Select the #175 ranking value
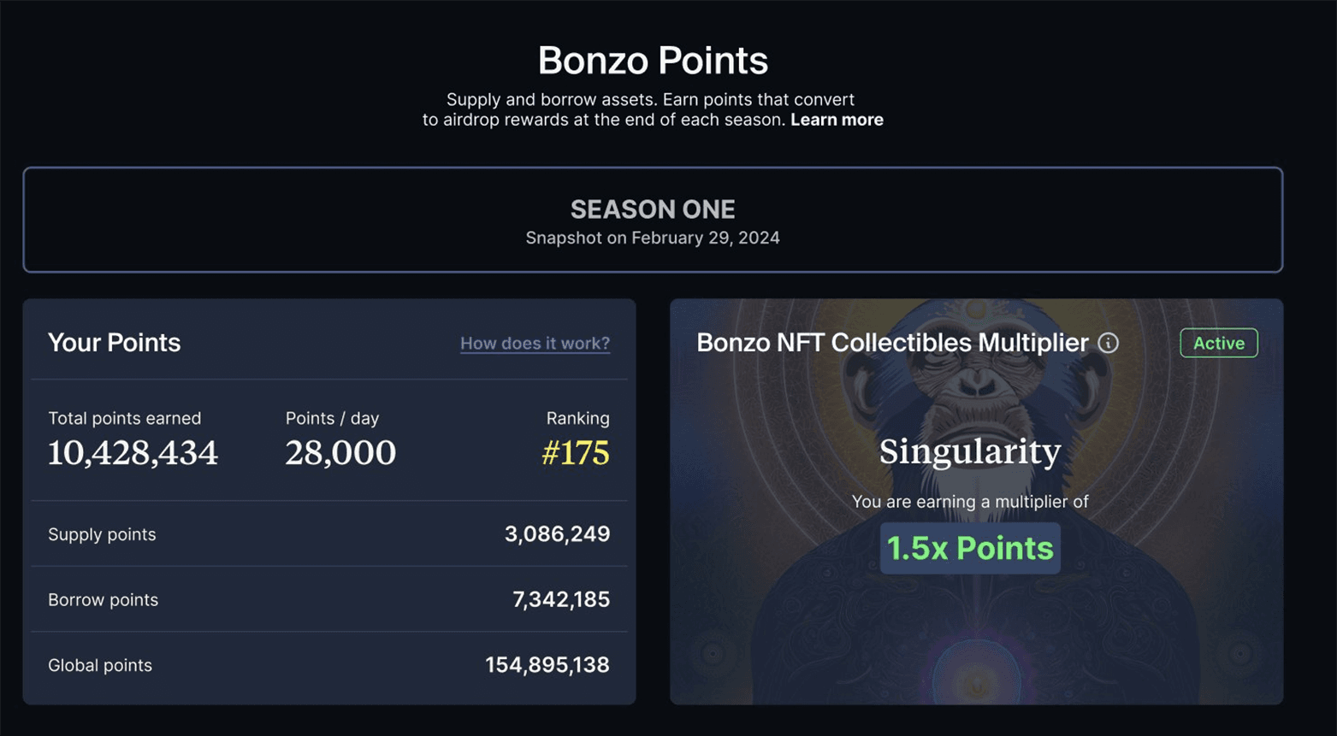Screen dimensions: 1337x736 pyautogui.click(x=576, y=453)
